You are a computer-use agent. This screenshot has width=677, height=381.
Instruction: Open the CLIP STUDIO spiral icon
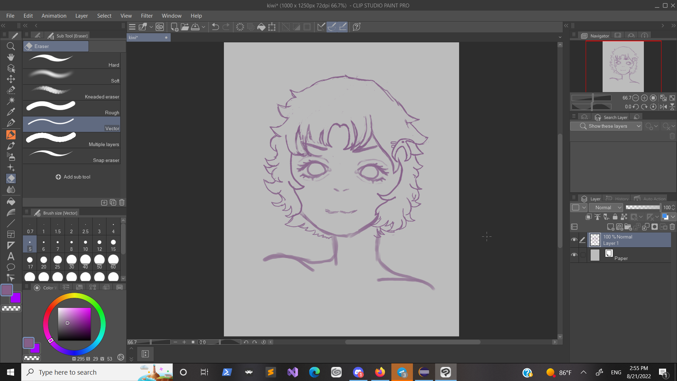pyautogui.click(x=160, y=27)
